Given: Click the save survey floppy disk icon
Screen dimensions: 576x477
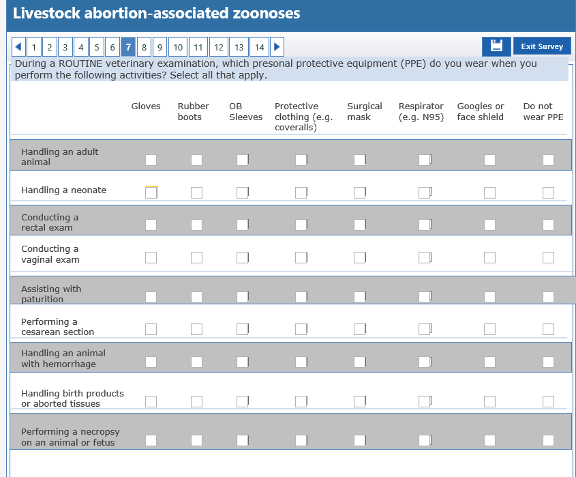Looking at the screenshot, I should point(496,46).
